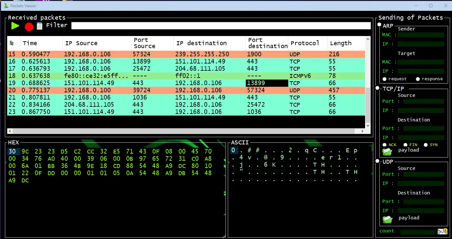Click the send envelope icon next to count
Image resolution: width=452 pixels, height=239 pixels.
pos(443,231)
